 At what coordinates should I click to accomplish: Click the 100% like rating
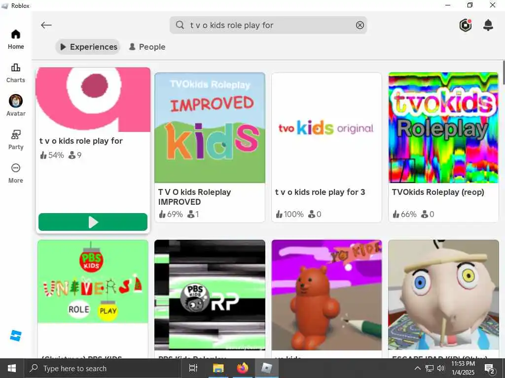coord(289,214)
